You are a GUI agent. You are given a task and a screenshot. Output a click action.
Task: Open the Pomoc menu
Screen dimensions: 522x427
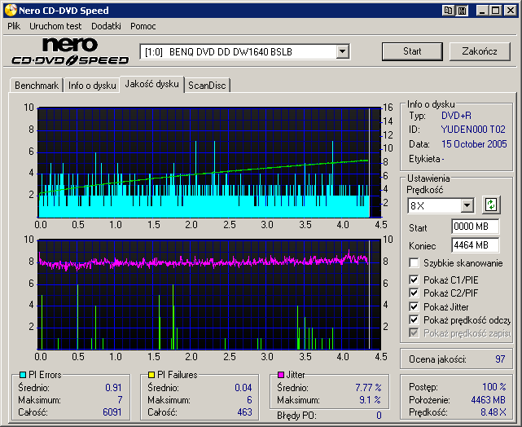pyautogui.click(x=143, y=26)
